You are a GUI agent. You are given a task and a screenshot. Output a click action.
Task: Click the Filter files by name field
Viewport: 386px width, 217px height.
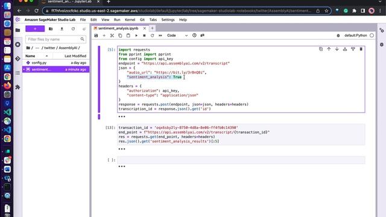tap(55, 39)
